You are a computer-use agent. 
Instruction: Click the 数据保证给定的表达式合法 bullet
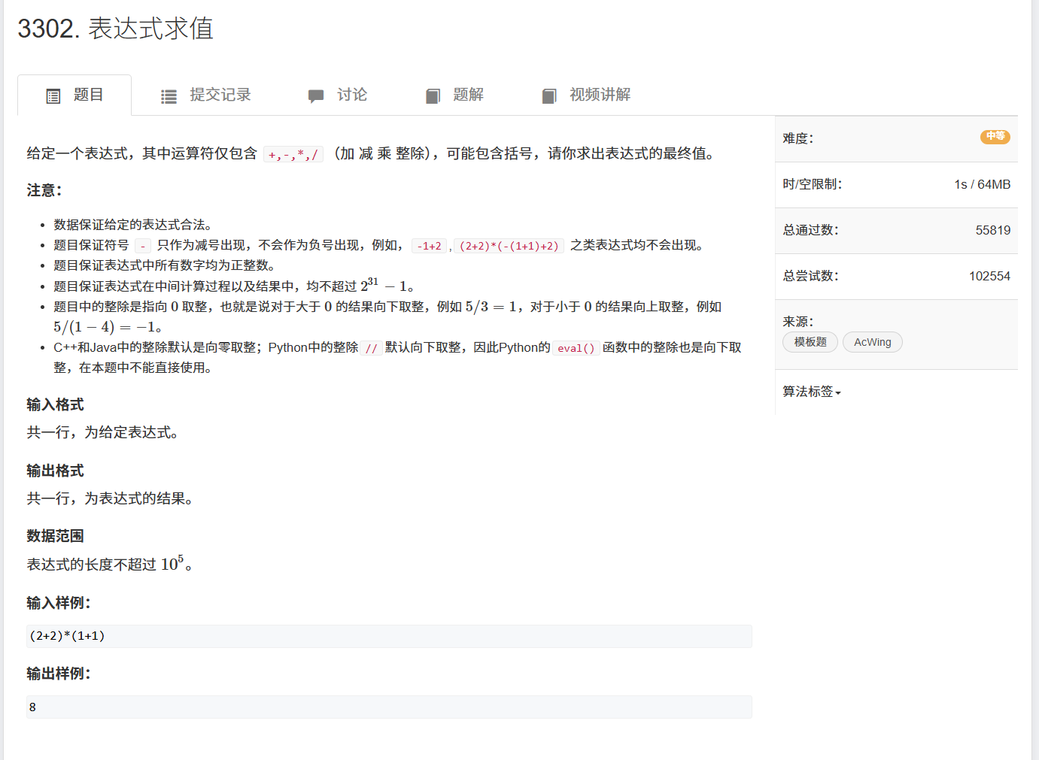coord(135,225)
